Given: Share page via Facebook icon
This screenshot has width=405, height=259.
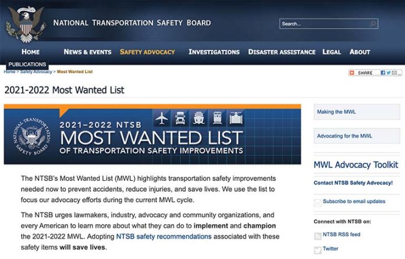Looking at the screenshot, I should point(383,73).
